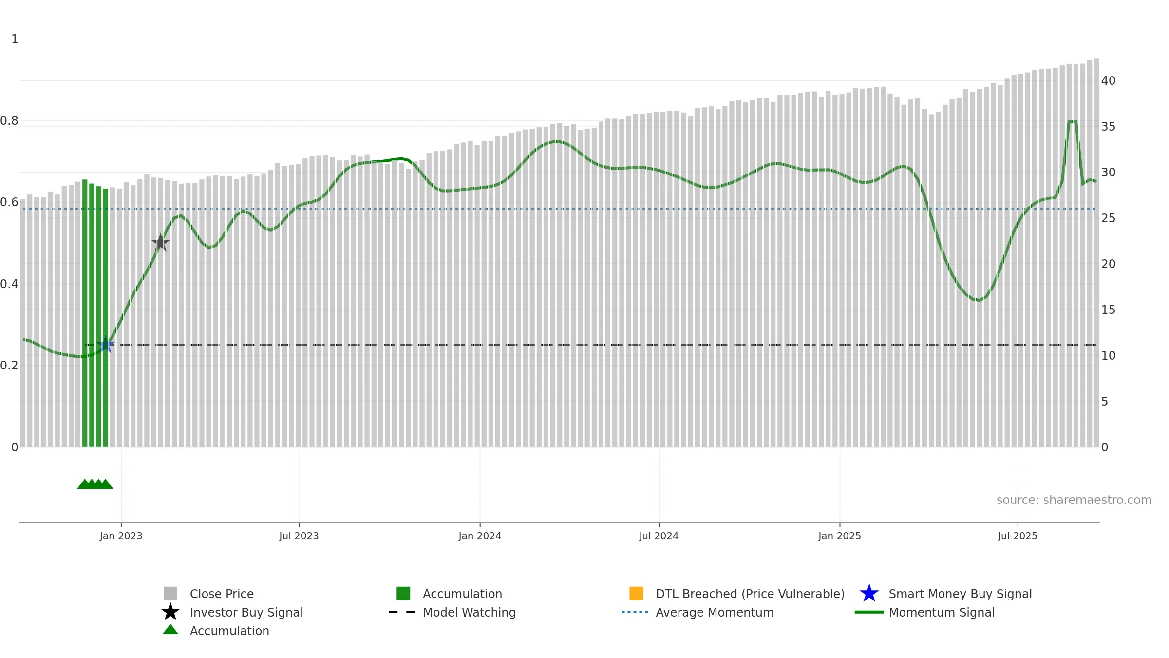Select the gray Close Price legend square

[170, 594]
